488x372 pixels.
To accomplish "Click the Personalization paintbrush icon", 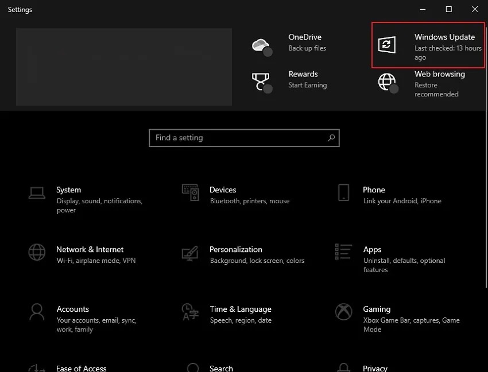I will coord(190,253).
